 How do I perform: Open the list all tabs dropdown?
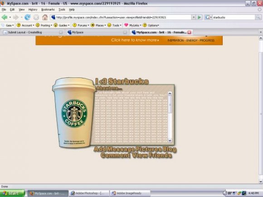261,32
